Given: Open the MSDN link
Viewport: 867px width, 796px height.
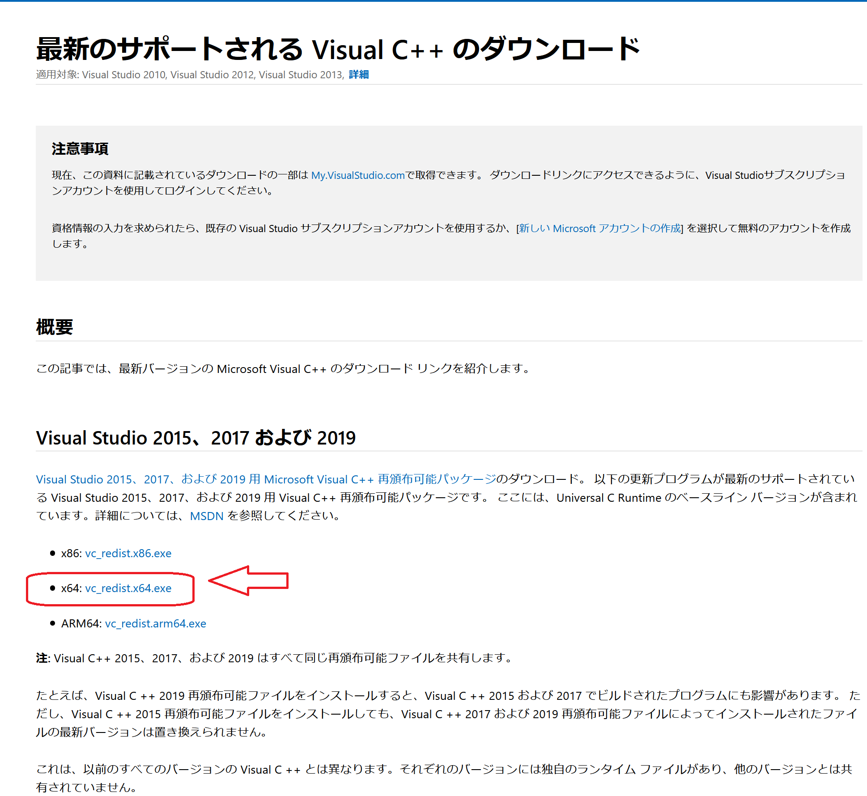Looking at the screenshot, I should click(x=207, y=516).
